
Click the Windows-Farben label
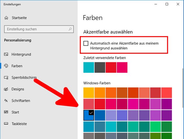[x=97, y=83]
